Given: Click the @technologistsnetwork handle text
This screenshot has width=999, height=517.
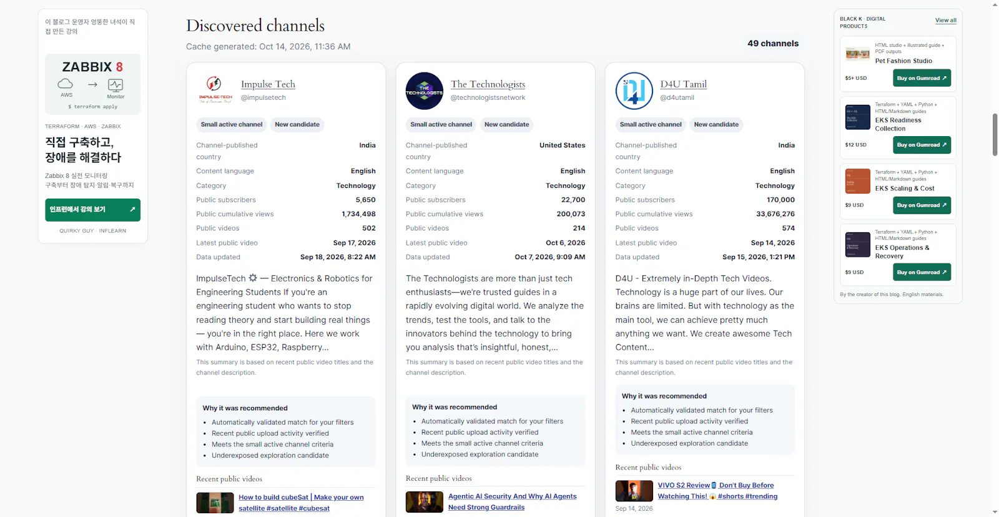Looking at the screenshot, I should tap(488, 98).
